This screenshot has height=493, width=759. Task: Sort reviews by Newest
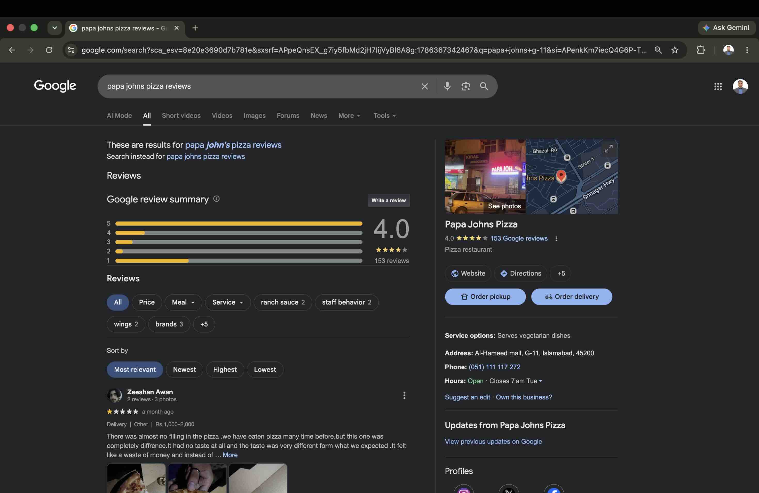[x=184, y=369]
